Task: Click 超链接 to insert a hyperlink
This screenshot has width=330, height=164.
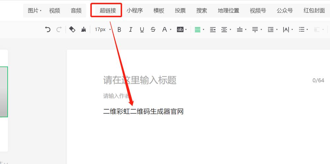Action: click(108, 10)
